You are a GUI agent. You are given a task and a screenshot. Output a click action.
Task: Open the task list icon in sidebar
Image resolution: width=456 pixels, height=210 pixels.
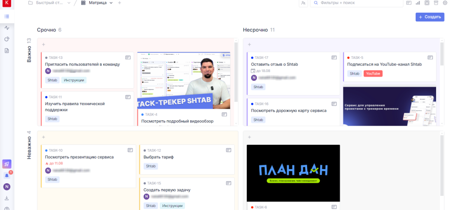click(x=7, y=16)
